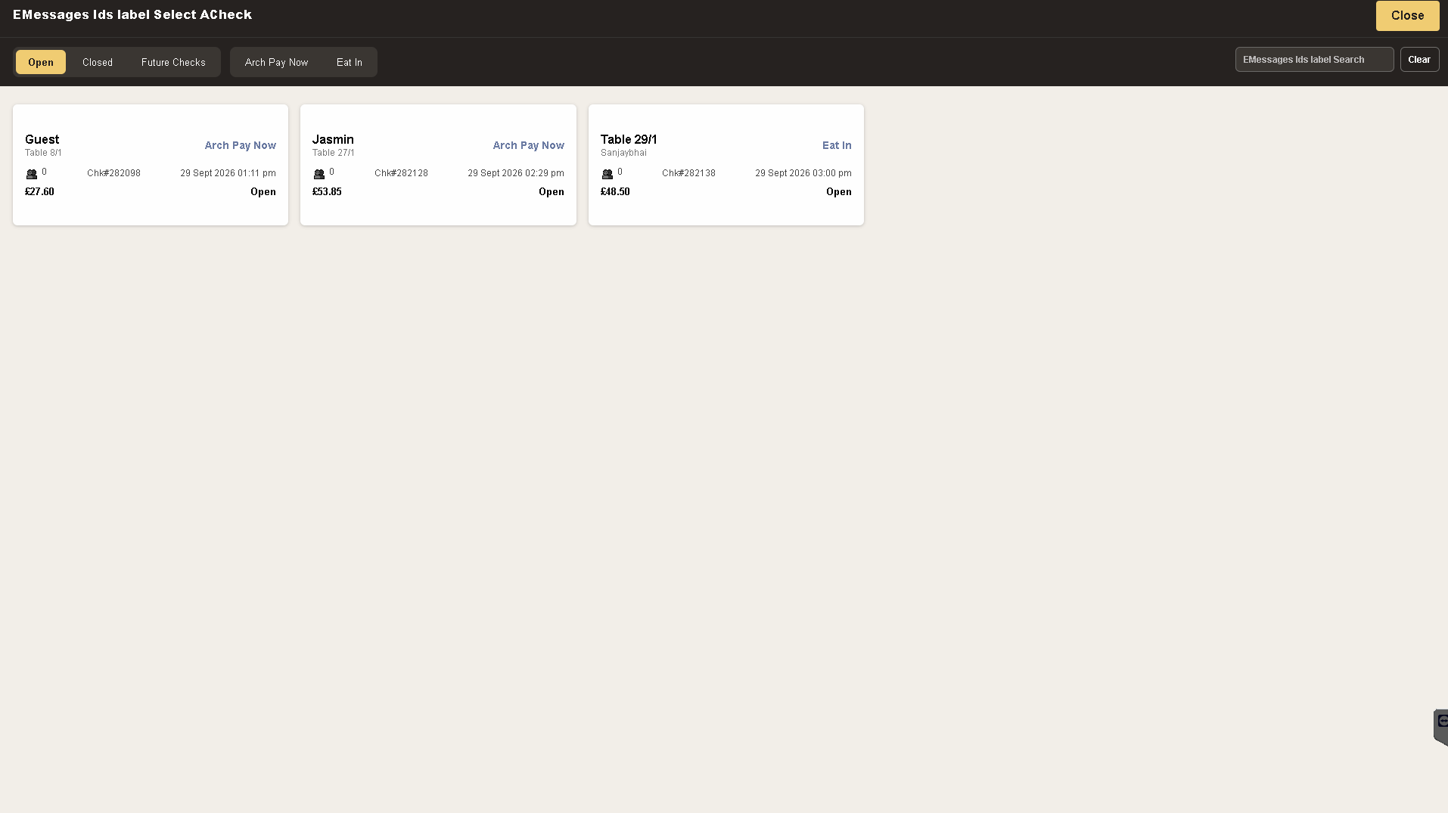Select the Open checks filter

(41, 62)
